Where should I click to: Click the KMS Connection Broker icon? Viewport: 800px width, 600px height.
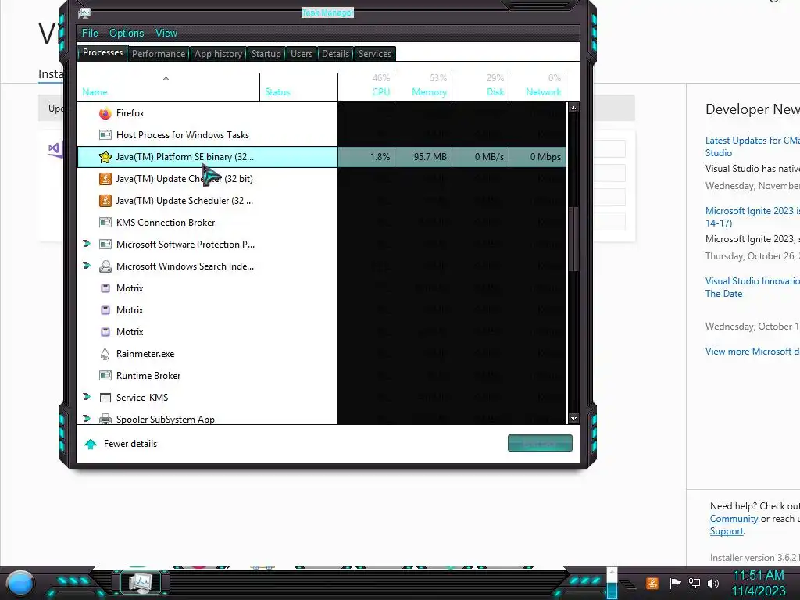pos(105,223)
